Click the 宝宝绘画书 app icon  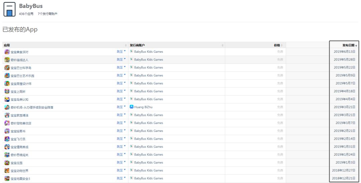pos(7,131)
